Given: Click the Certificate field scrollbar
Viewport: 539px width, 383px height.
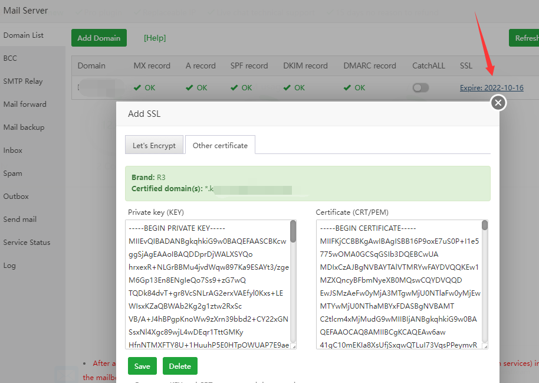Looking at the screenshot, I should (x=485, y=283).
